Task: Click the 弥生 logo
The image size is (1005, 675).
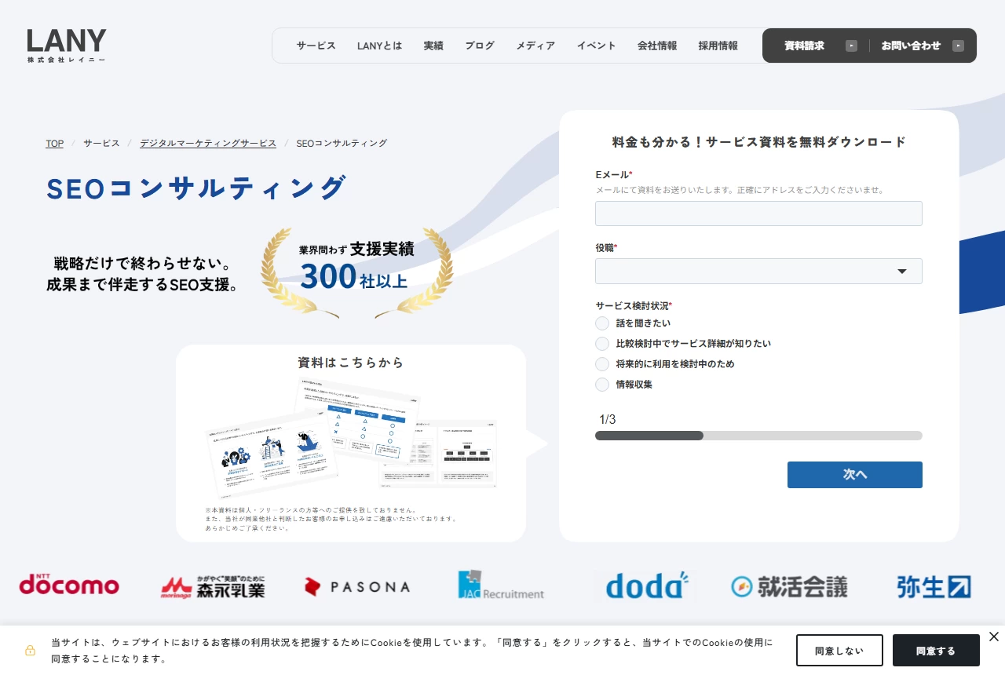Action: click(934, 586)
